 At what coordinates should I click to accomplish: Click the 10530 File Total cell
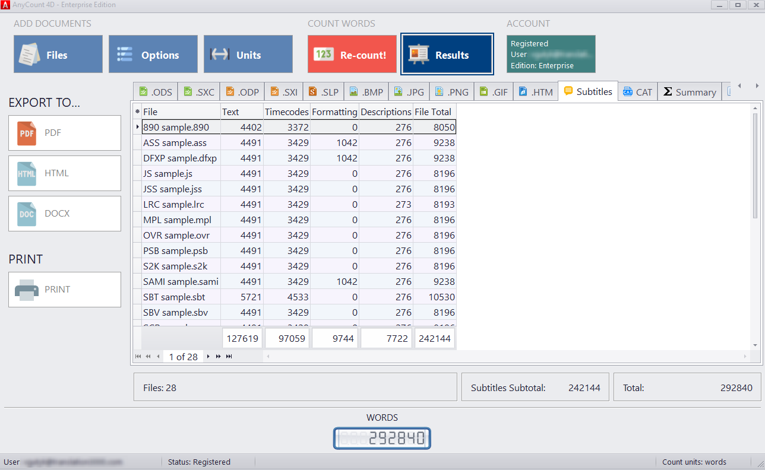(x=435, y=297)
